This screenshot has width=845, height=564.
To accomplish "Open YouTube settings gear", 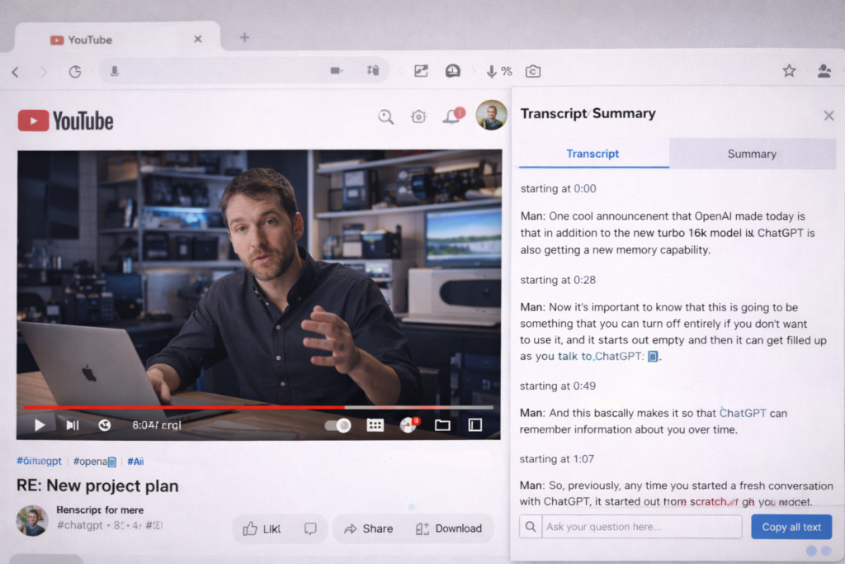I will click(x=418, y=117).
